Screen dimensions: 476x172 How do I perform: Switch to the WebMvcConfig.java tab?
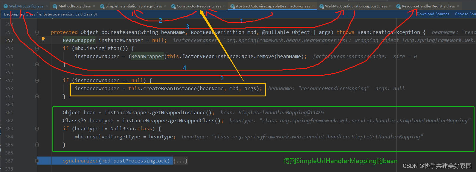pyautogui.click(x=26, y=6)
